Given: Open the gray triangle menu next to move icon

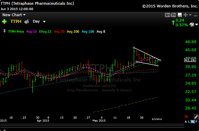Looking at the screenshot, I should coord(190,15).
